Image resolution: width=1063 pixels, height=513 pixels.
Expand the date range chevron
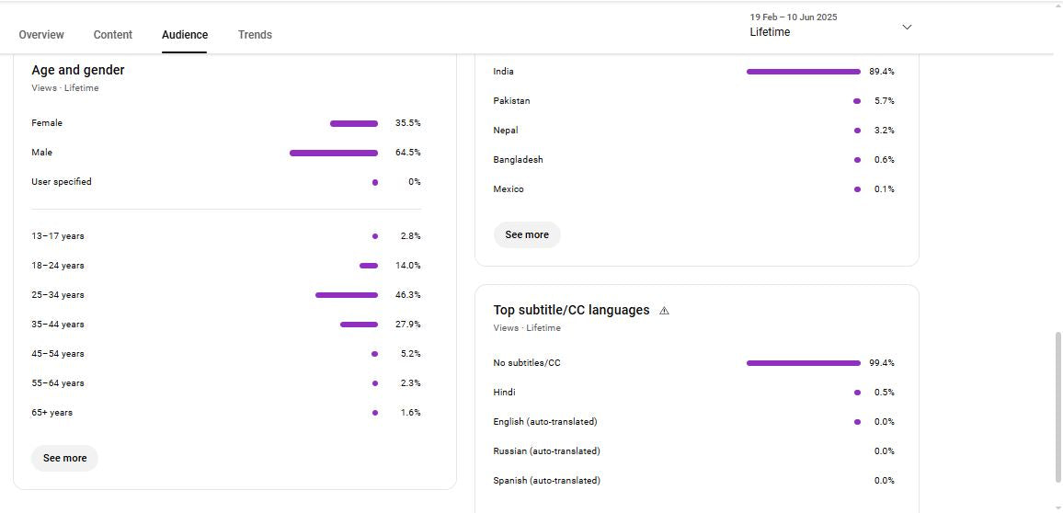click(907, 27)
